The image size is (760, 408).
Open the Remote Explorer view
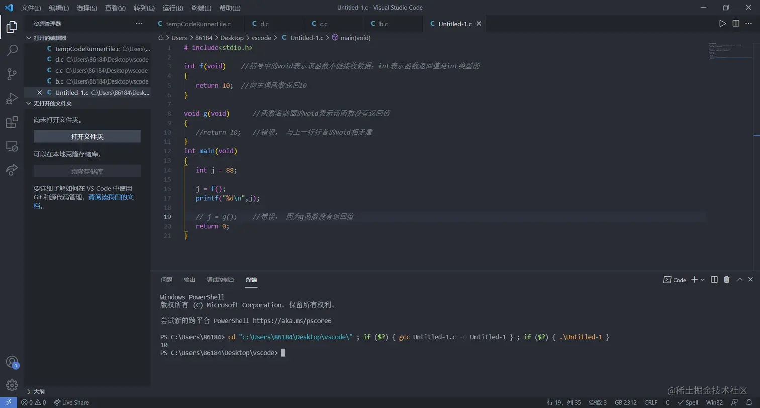12,146
